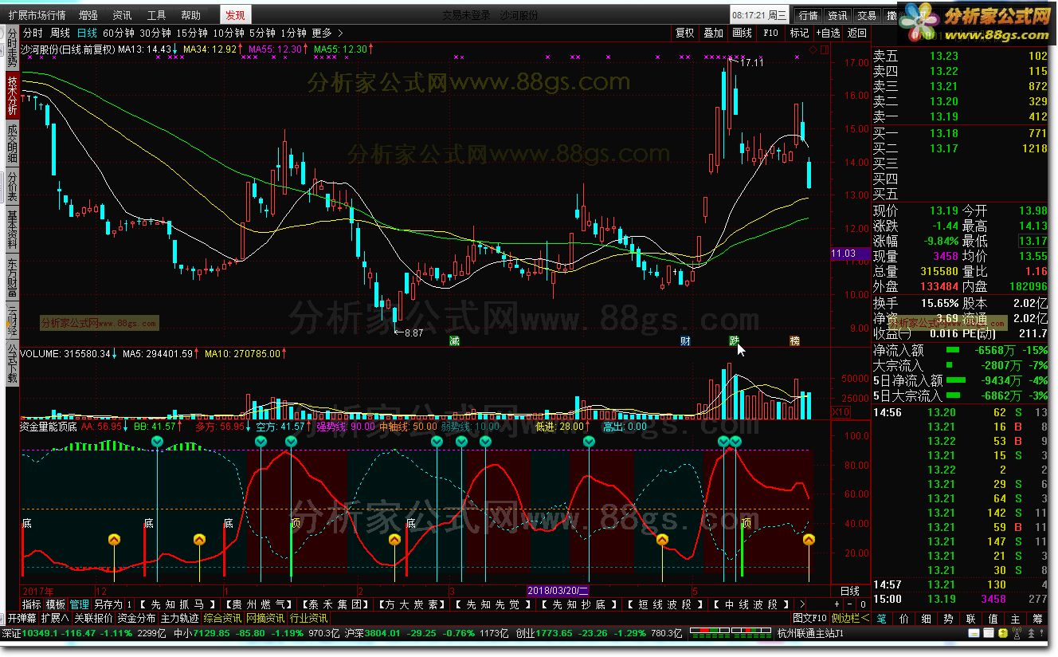
Task: Switch chart to 15分钟 period
Action: point(192,33)
